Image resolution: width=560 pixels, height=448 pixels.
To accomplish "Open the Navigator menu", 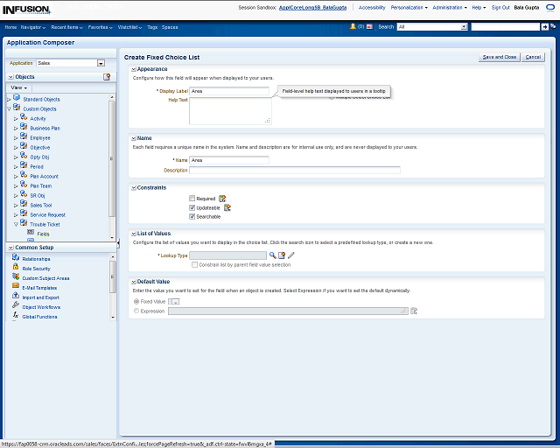I will click(x=33, y=27).
